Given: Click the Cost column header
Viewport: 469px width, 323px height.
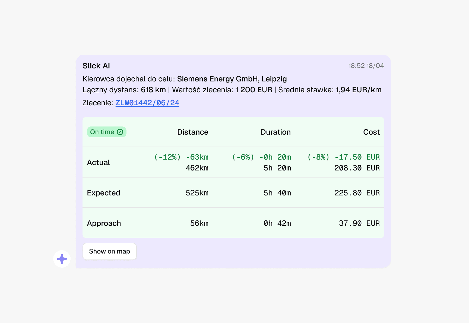Looking at the screenshot, I should [371, 132].
